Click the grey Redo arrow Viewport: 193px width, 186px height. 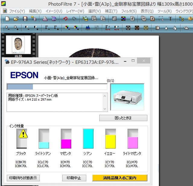tap(74, 19)
